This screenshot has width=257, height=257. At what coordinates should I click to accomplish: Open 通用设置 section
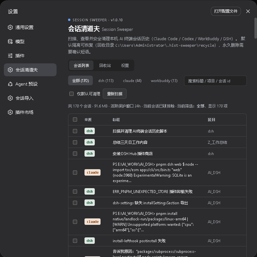pyautogui.click(x=30, y=27)
